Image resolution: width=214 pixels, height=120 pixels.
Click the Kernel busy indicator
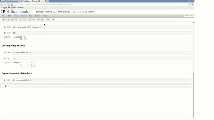(x=189, y=16)
